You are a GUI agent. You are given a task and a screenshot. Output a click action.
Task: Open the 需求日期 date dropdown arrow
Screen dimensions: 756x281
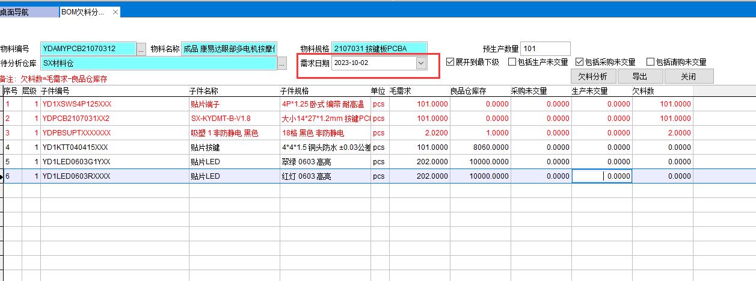pyautogui.click(x=421, y=63)
